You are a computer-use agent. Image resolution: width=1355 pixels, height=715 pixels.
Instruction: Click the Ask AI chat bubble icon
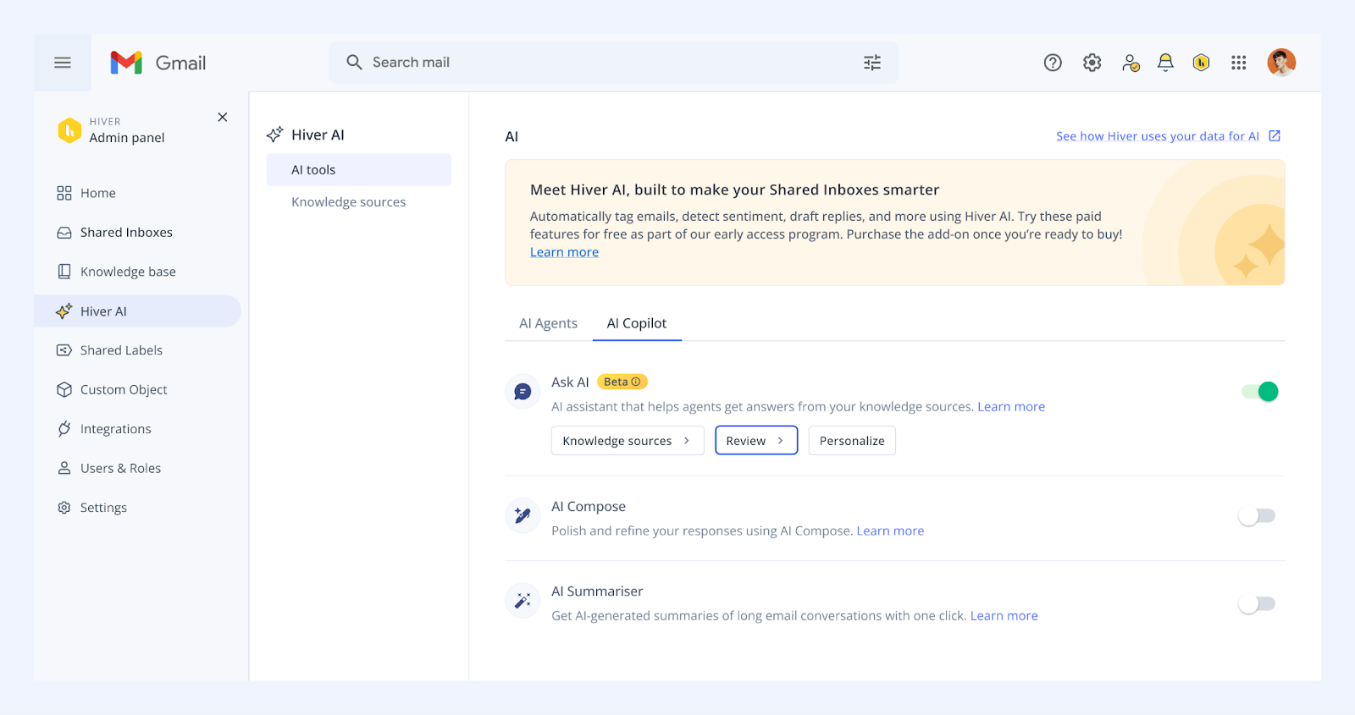(523, 392)
